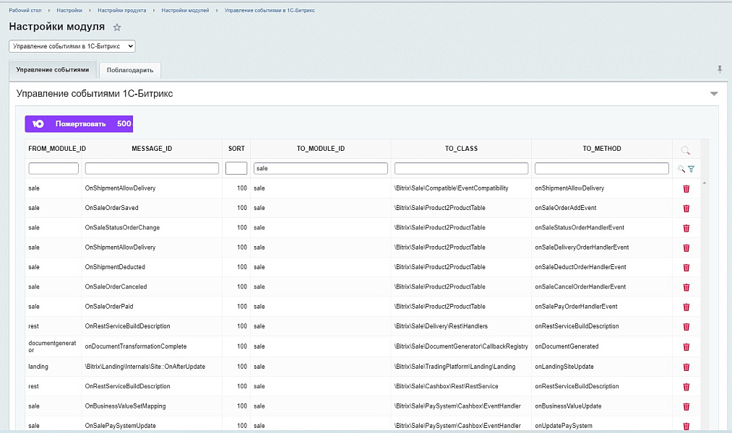The height and width of the screenshot is (433, 732).
Task: Click the TO_MODULE_ID filter field containing sale
Action: 320,168
